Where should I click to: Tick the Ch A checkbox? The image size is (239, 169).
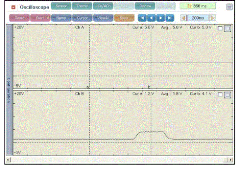220,28
